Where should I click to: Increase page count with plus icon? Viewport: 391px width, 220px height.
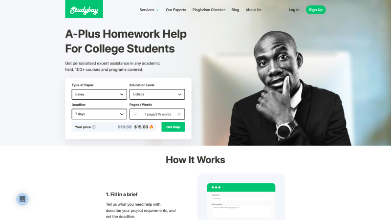[x=179, y=114]
